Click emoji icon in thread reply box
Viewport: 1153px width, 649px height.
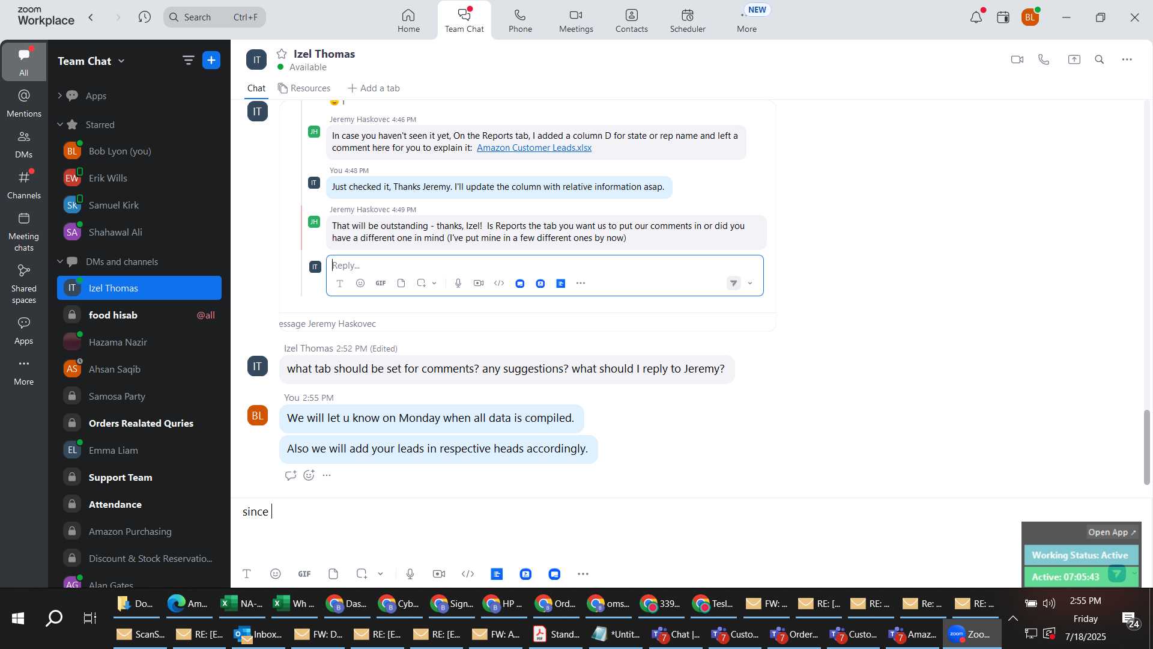(x=360, y=283)
